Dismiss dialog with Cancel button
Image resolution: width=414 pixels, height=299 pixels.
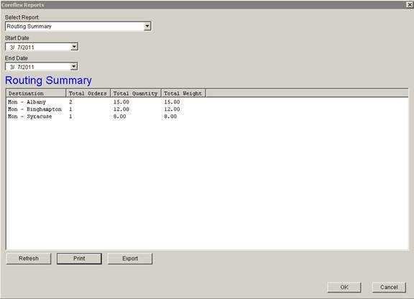point(389,287)
